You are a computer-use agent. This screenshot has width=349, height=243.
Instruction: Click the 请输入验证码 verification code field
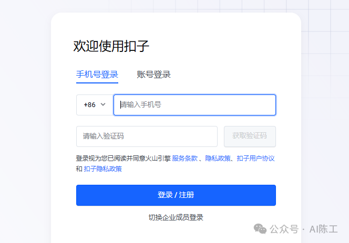(147, 136)
